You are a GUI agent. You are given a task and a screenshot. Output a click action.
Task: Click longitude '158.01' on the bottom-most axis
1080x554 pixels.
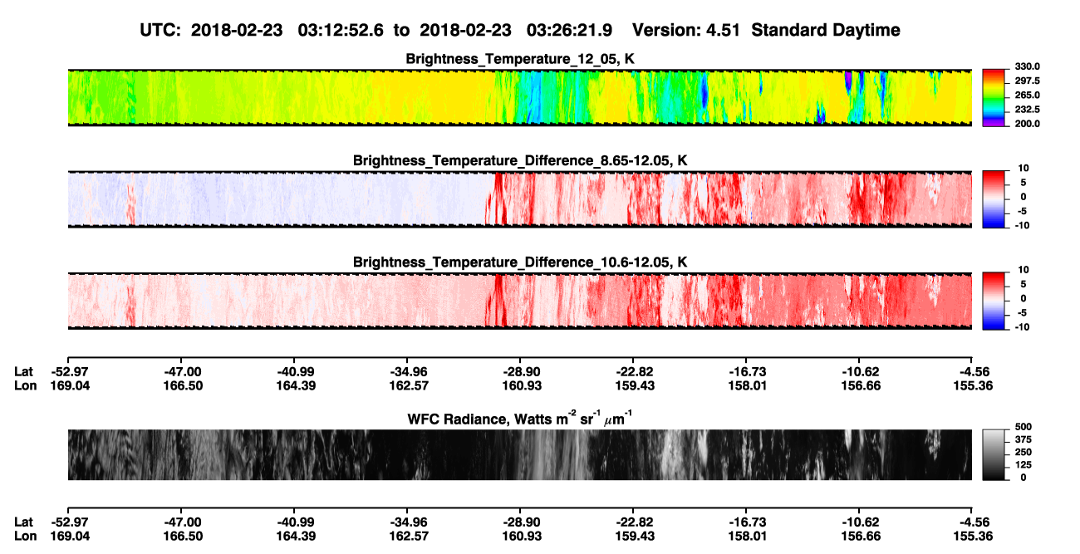tap(747, 535)
